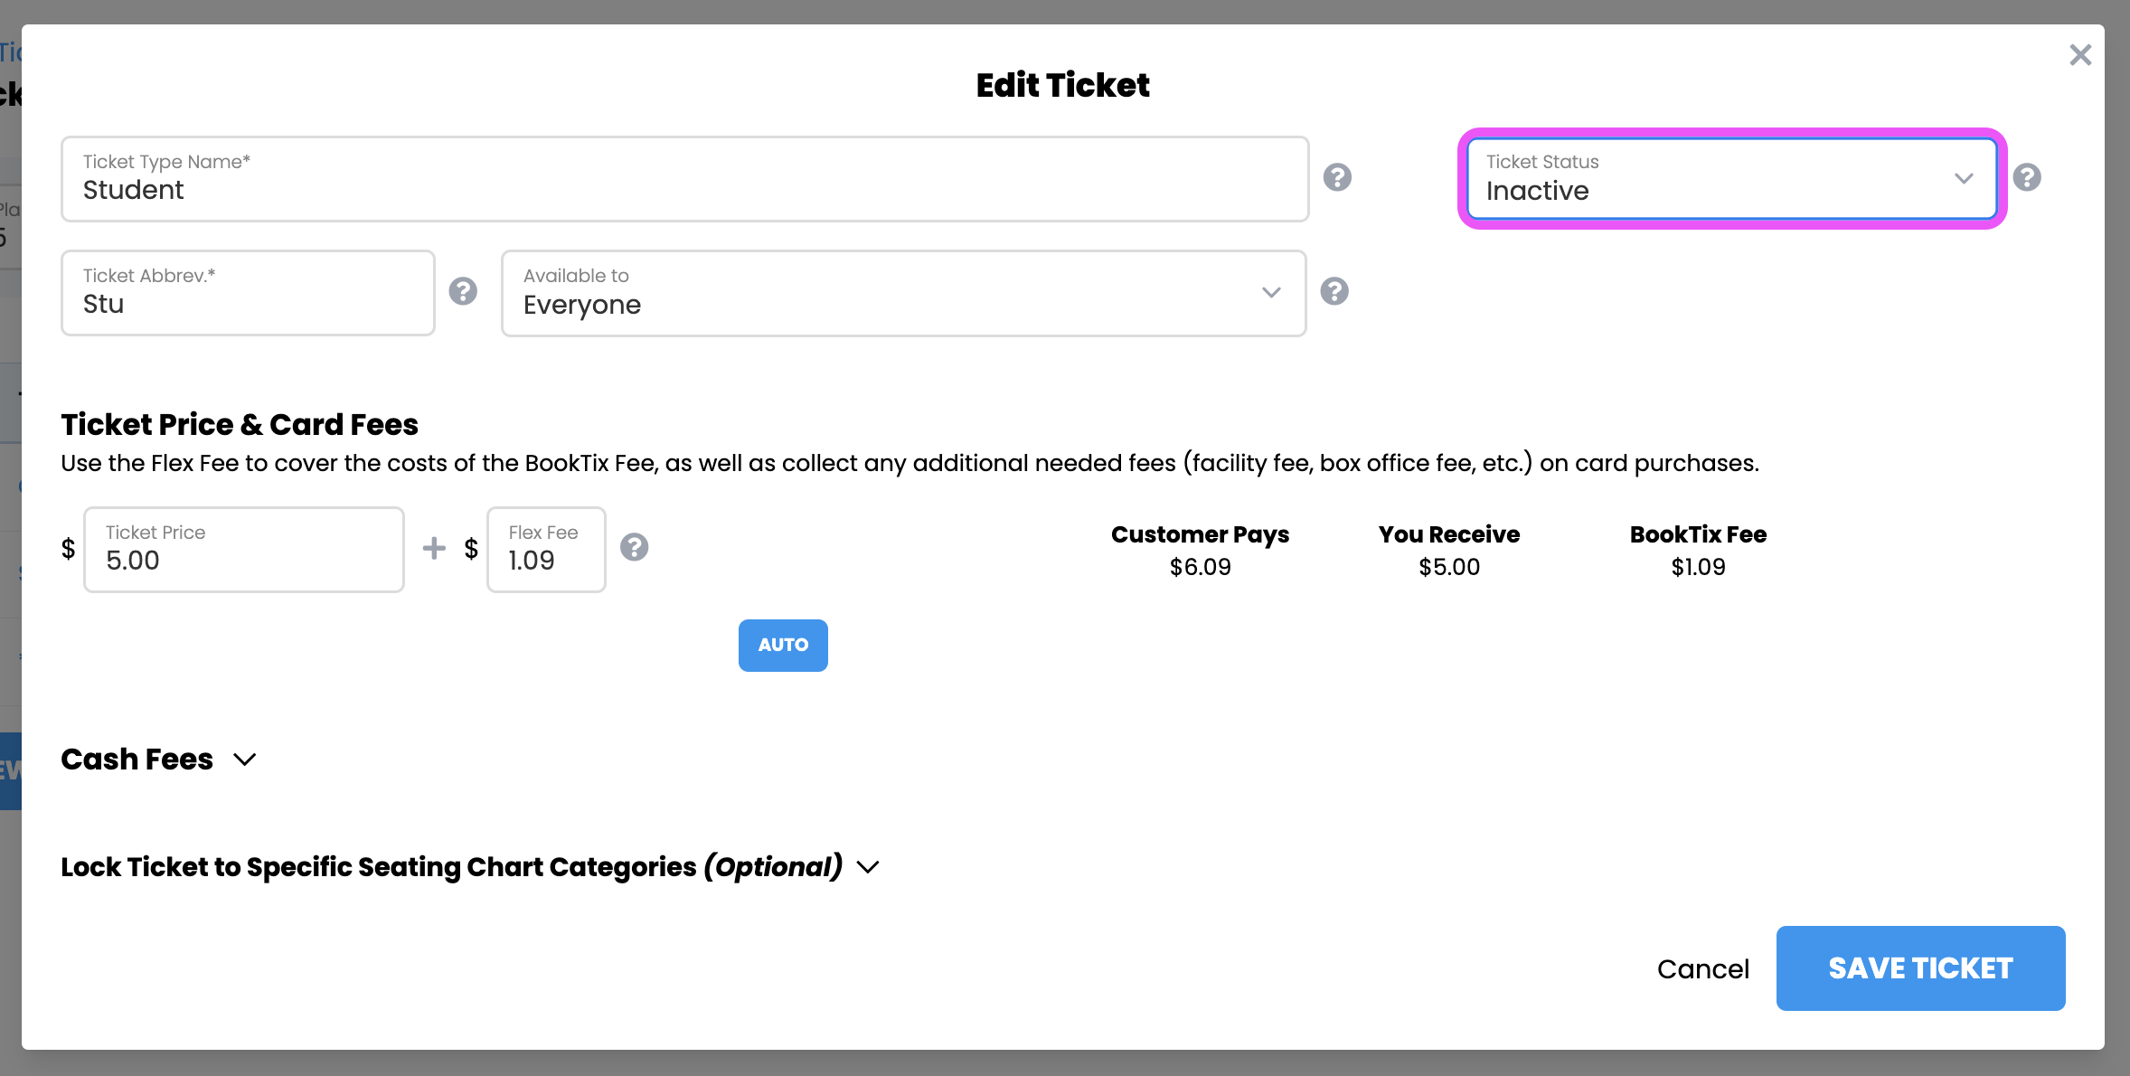Click the AUTO flex fee button

[x=783, y=646]
